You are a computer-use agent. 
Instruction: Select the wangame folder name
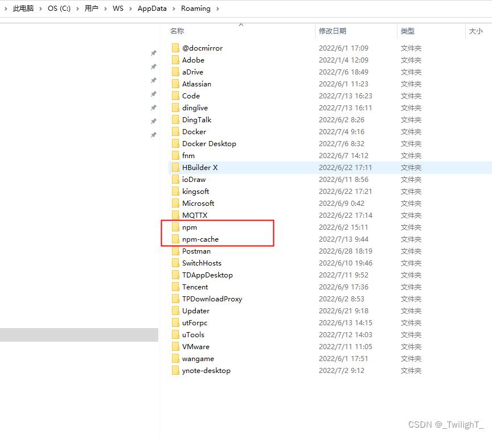point(198,359)
